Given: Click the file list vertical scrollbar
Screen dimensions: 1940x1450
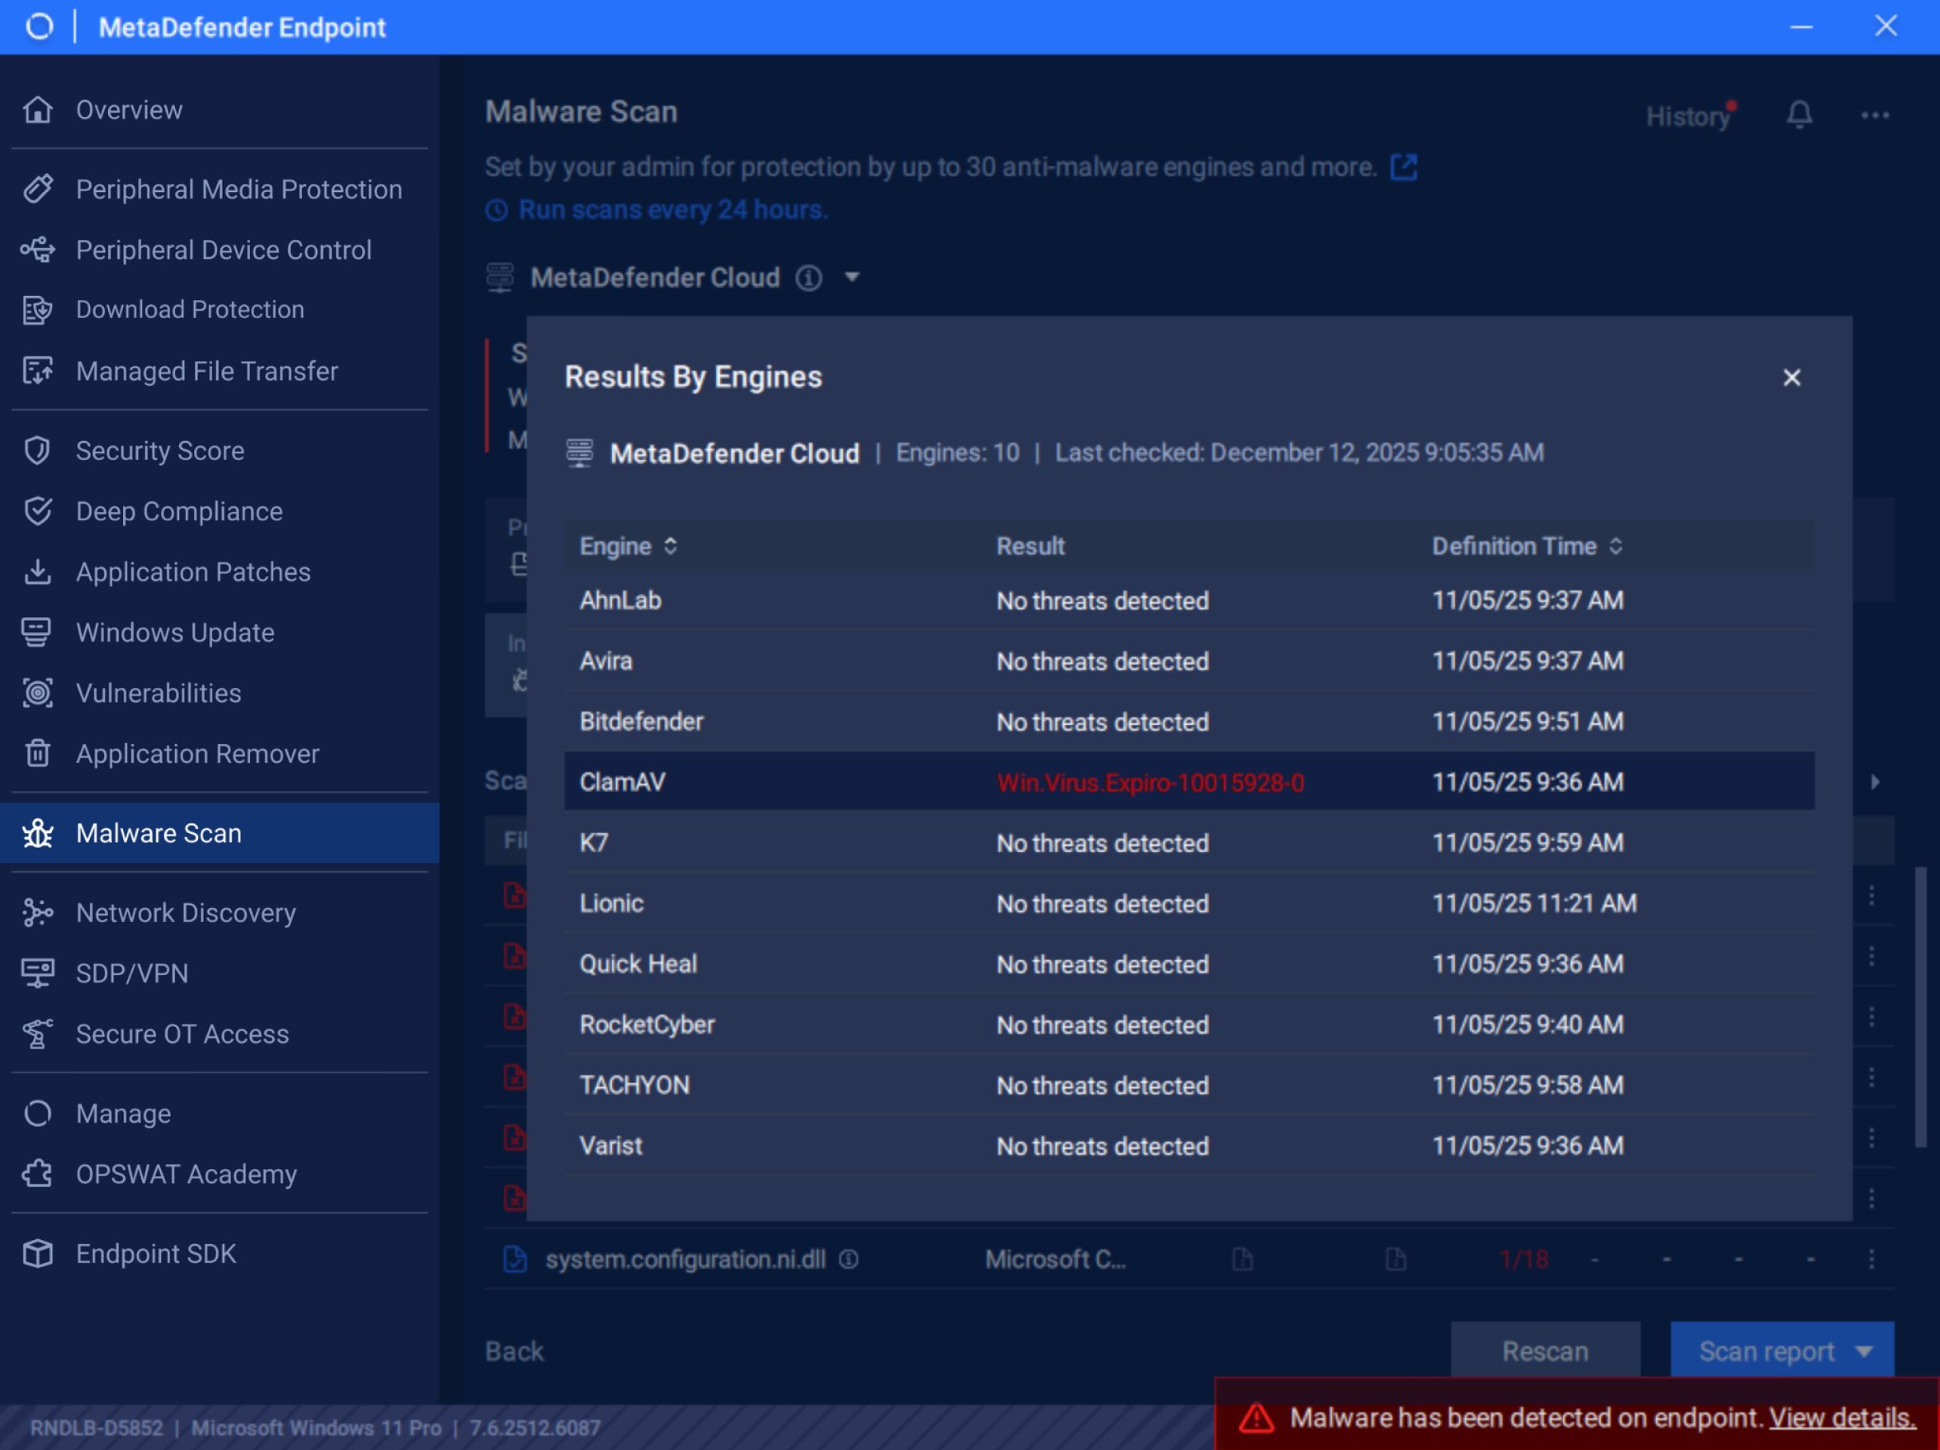Looking at the screenshot, I should (1919, 1008).
